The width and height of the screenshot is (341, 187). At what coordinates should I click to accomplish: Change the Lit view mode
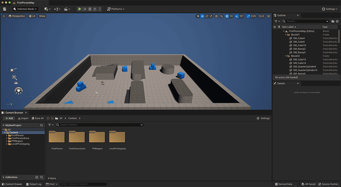coord(32,16)
